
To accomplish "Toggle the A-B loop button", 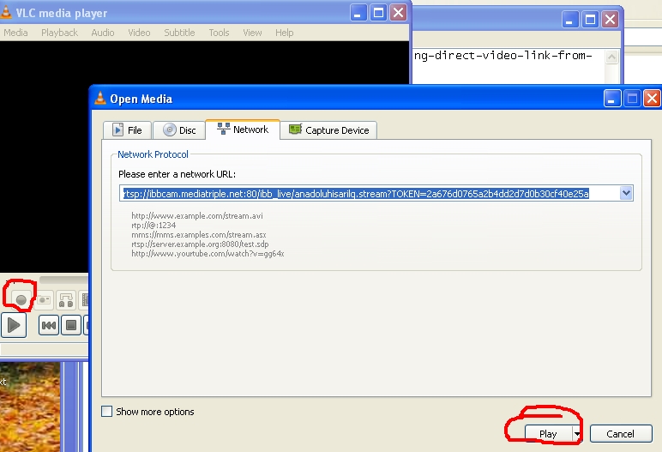I will tap(66, 300).
